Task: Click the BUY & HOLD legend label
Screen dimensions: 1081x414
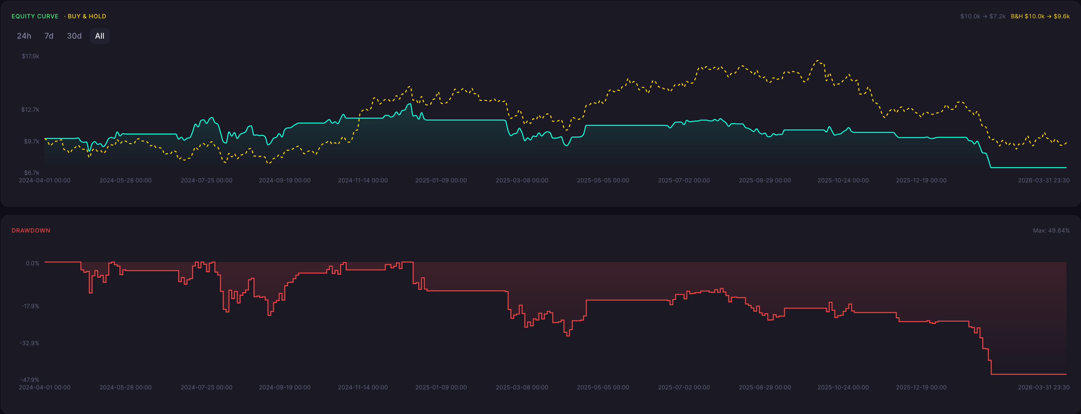Action: coord(87,16)
